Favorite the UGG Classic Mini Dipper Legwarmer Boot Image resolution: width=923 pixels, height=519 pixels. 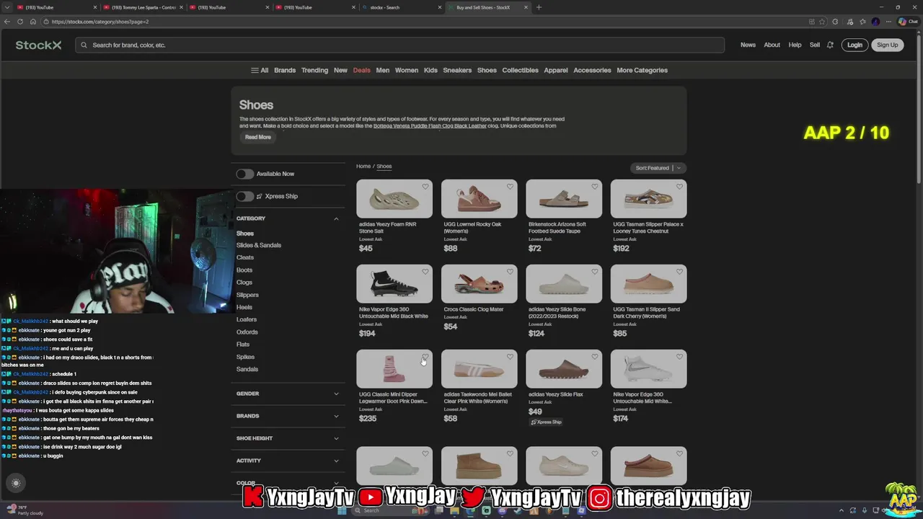[x=425, y=357]
